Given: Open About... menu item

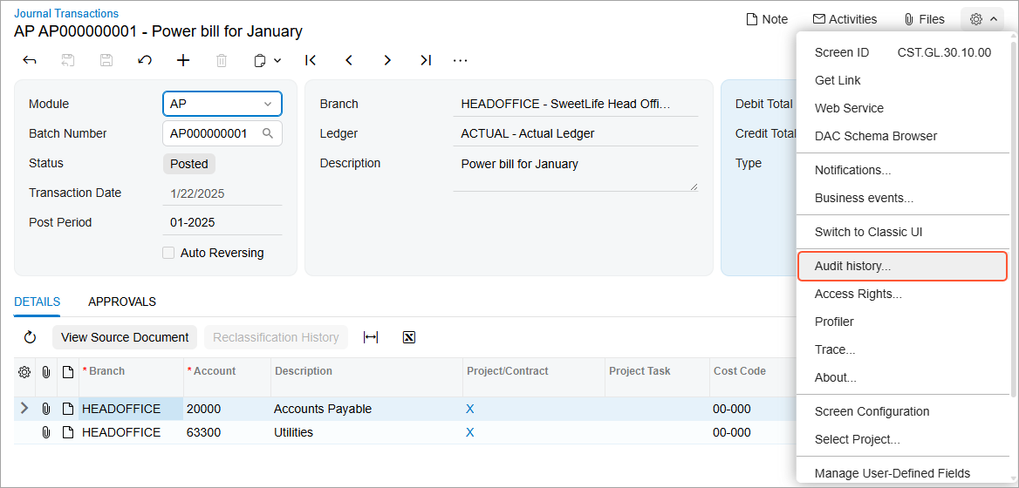Looking at the screenshot, I should [903, 377].
